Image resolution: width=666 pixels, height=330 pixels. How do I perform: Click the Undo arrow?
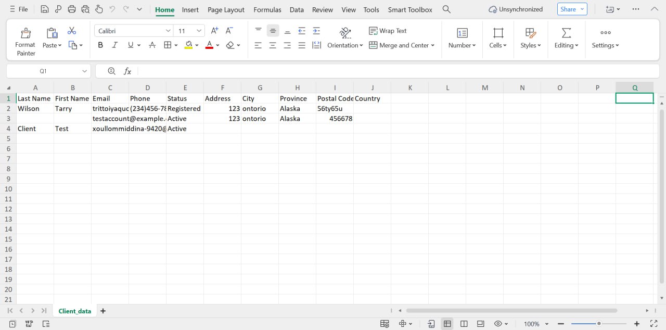(x=112, y=9)
